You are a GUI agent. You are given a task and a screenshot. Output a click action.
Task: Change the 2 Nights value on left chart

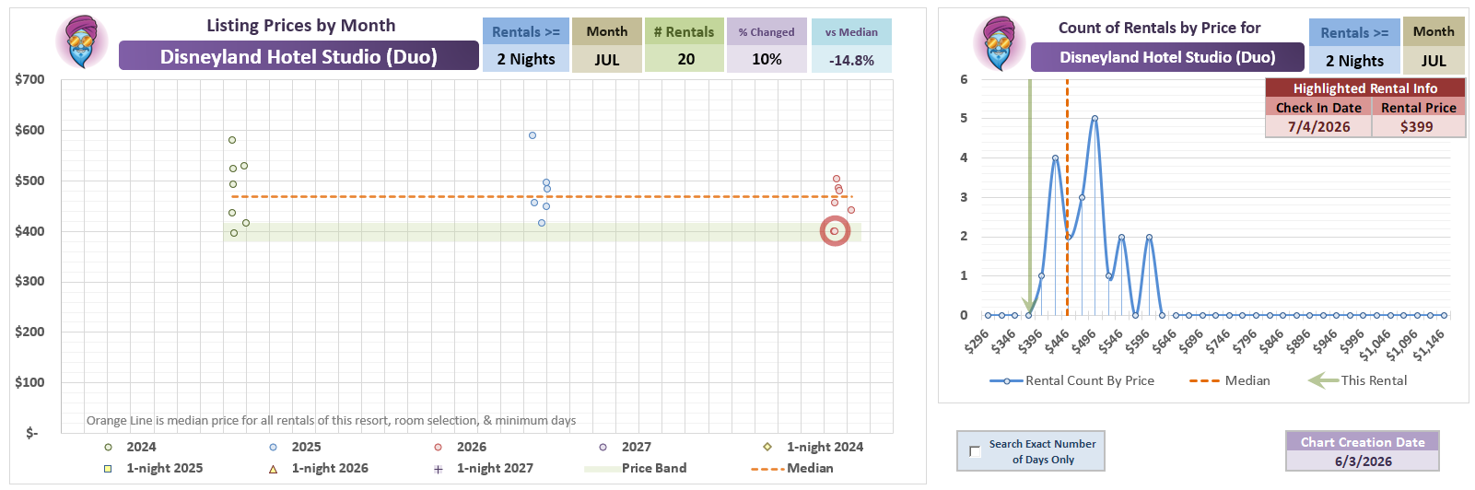526,59
